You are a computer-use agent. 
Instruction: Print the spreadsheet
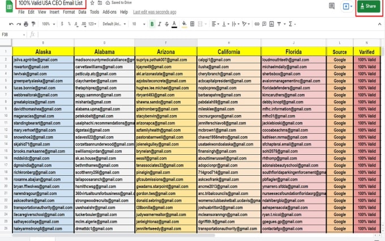point(26,24)
